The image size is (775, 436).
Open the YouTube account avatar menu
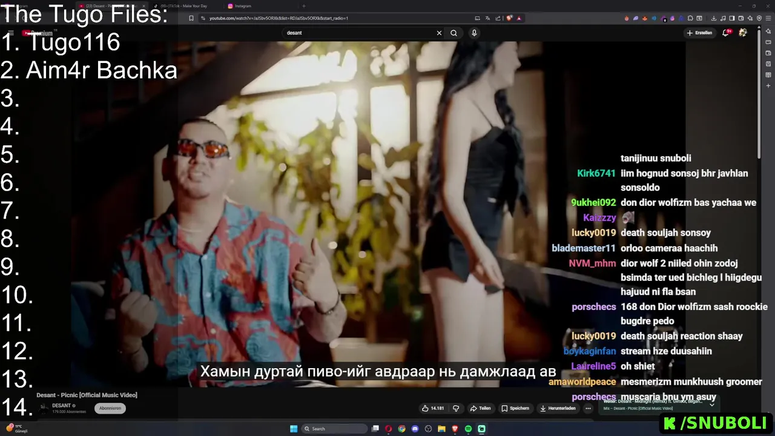tap(743, 33)
